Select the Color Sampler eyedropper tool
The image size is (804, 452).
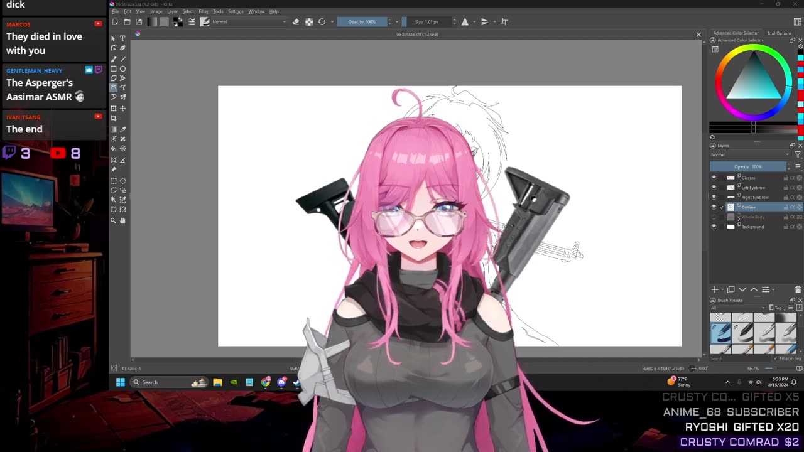(122, 129)
